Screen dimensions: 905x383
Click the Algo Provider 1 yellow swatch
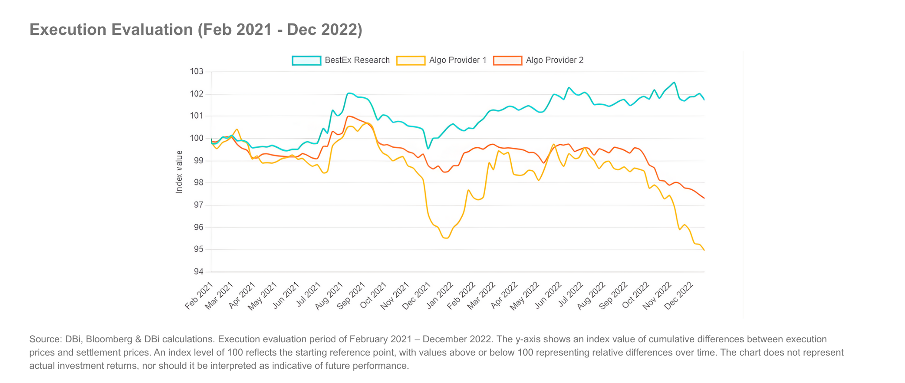(x=411, y=61)
